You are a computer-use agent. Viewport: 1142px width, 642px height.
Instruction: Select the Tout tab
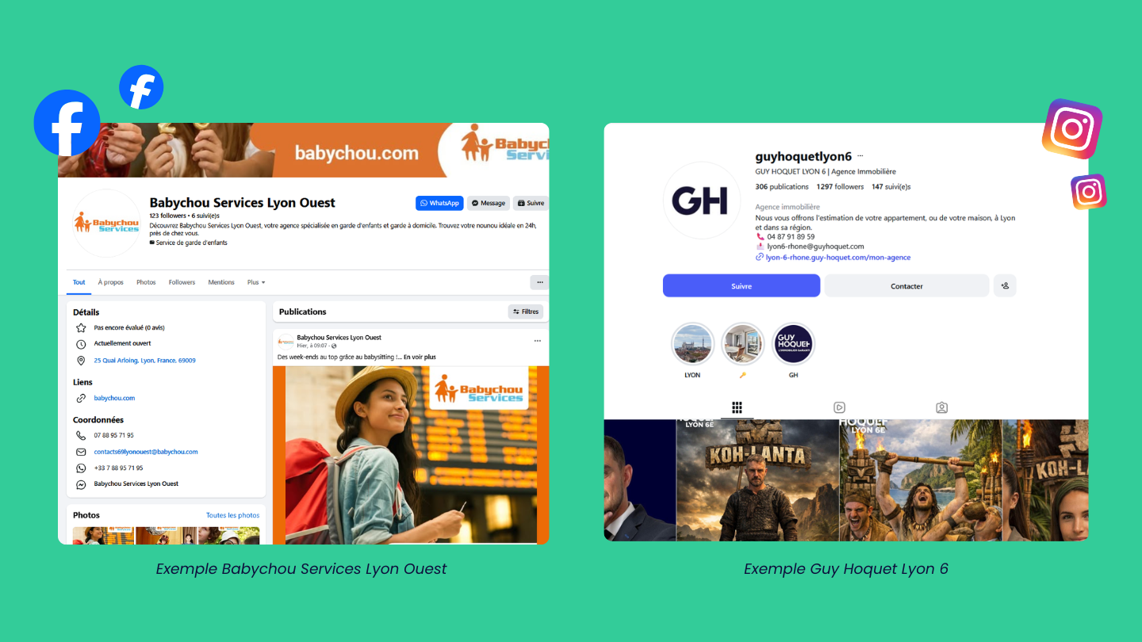click(x=79, y=282)
